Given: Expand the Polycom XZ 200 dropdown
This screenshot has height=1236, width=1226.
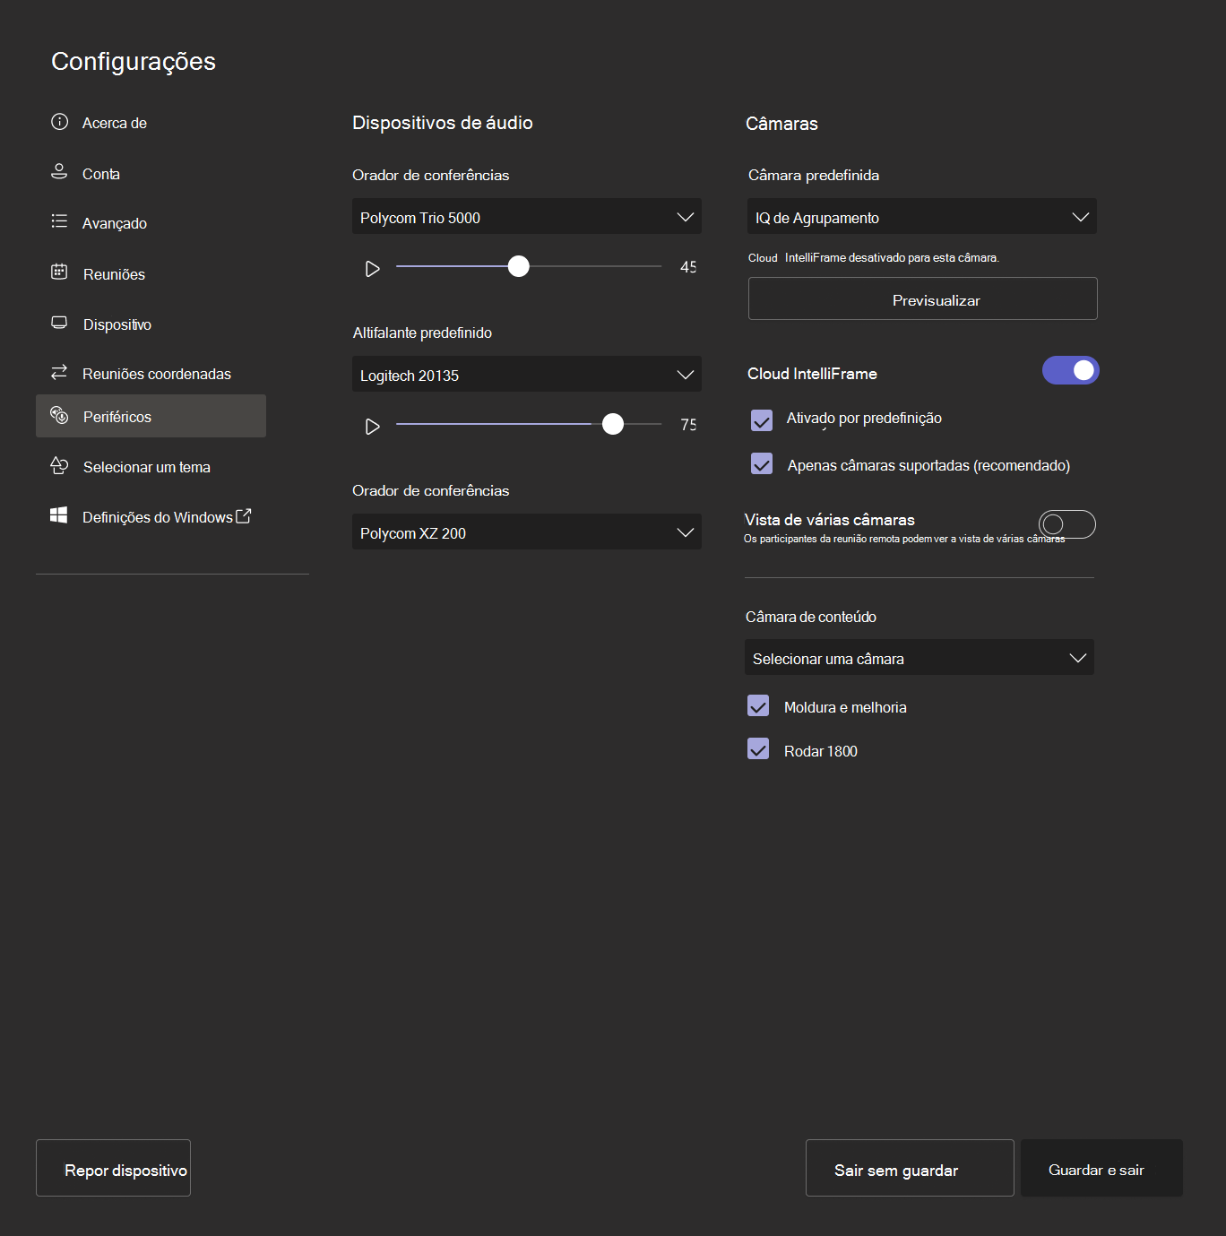Looking at the screenshot, I should point(527,532).
